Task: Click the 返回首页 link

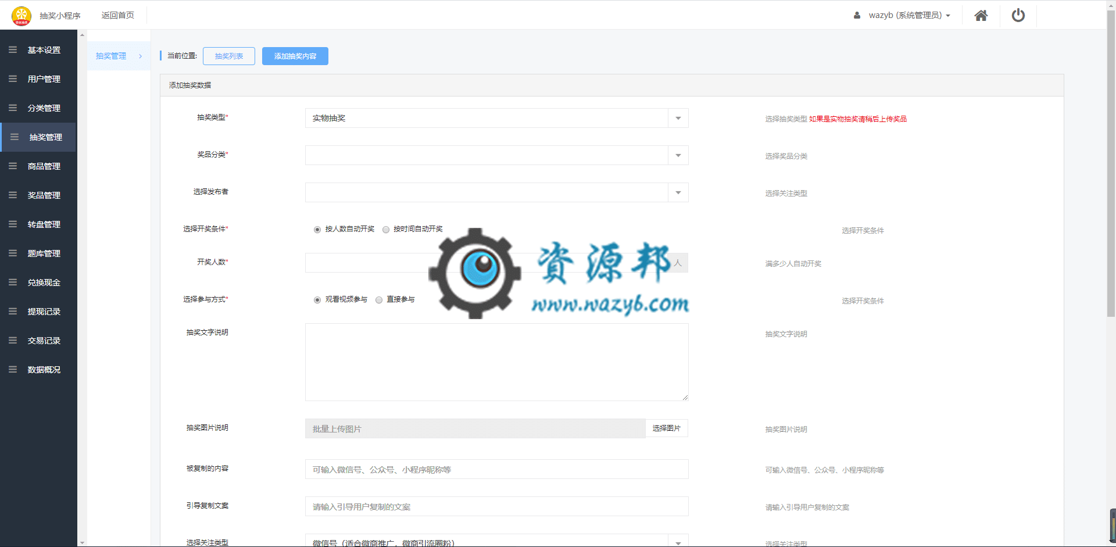Action: point(118,15)
